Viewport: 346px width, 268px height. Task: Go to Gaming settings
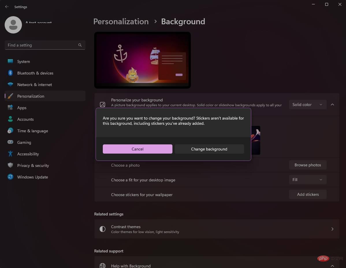45,142
